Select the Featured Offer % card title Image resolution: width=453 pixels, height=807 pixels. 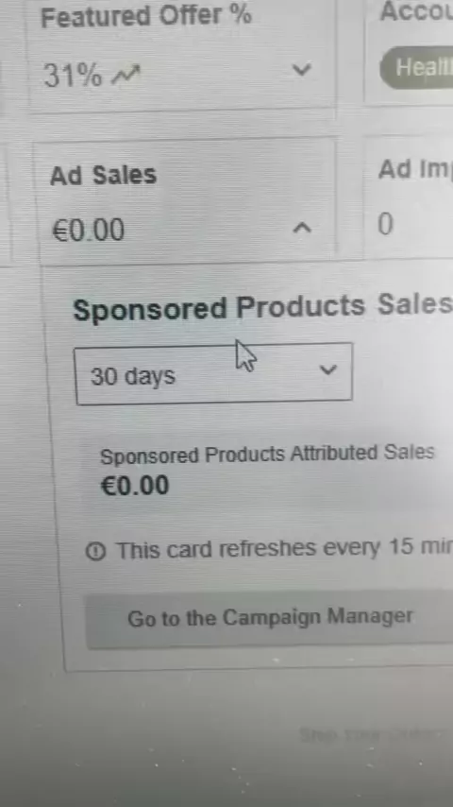146,16
